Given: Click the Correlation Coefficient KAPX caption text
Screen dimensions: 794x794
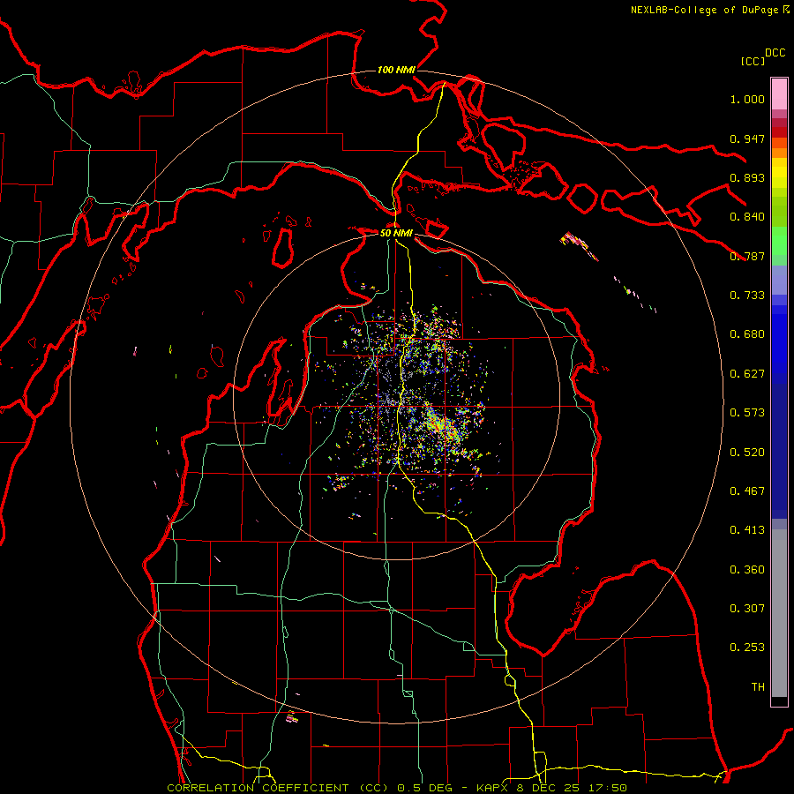Looking at the screenshot, I should click(x=397, y=788).
